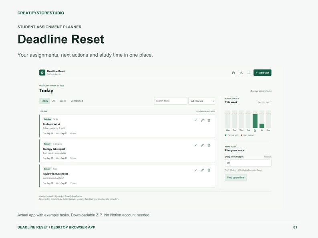Click the 'Turn results into a table' text
Screen dimensions: 318x238
tap(54, 153)
